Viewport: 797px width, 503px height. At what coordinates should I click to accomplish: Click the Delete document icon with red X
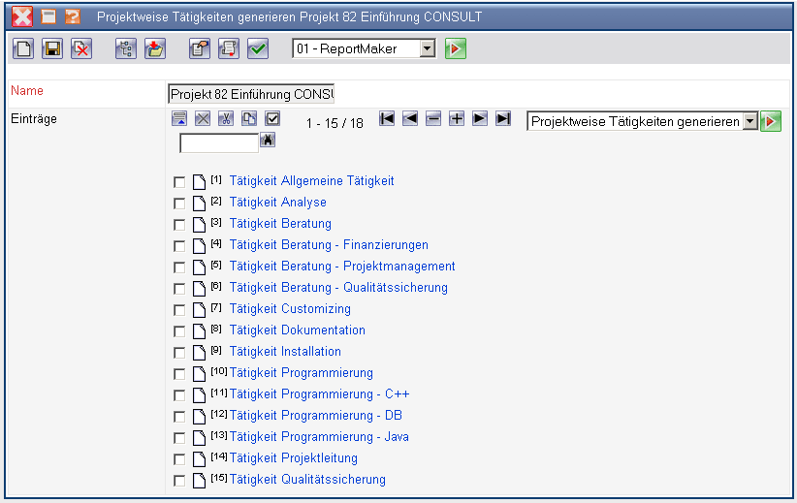[81, 48]
